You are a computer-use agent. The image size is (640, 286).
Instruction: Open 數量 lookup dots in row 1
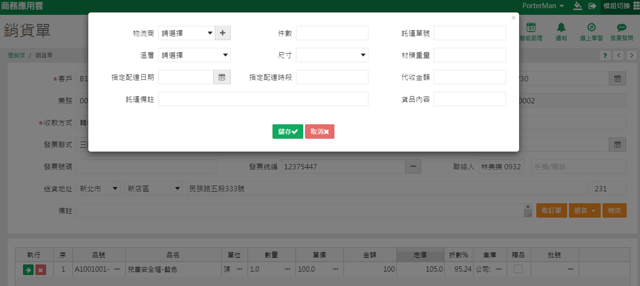click(x=287, y=269)
